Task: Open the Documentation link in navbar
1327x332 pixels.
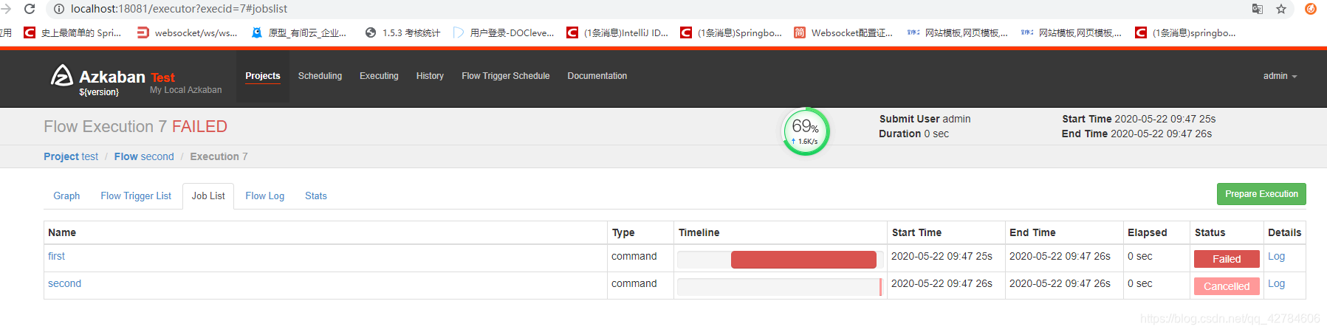Action: coord(597,76)
